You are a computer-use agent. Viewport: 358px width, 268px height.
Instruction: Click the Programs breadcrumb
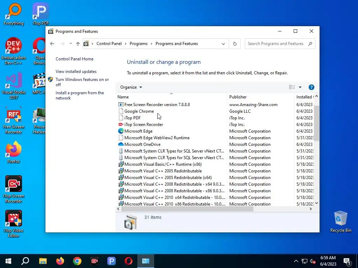coord(138,44)
